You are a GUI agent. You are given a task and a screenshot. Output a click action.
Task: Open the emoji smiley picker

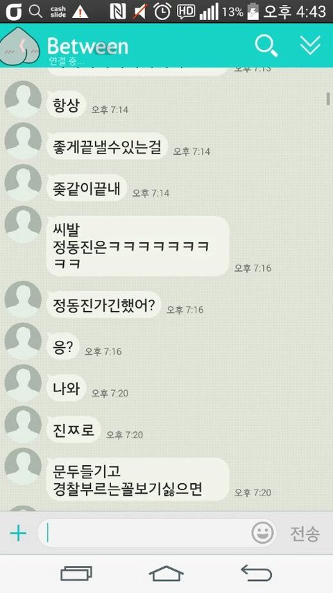(x=262, y=533)
